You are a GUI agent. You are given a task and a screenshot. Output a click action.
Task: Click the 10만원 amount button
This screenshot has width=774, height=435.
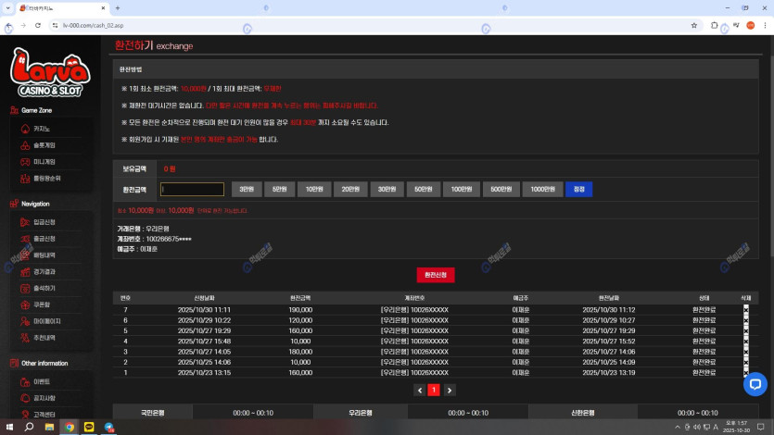click(x=313, y=190)
